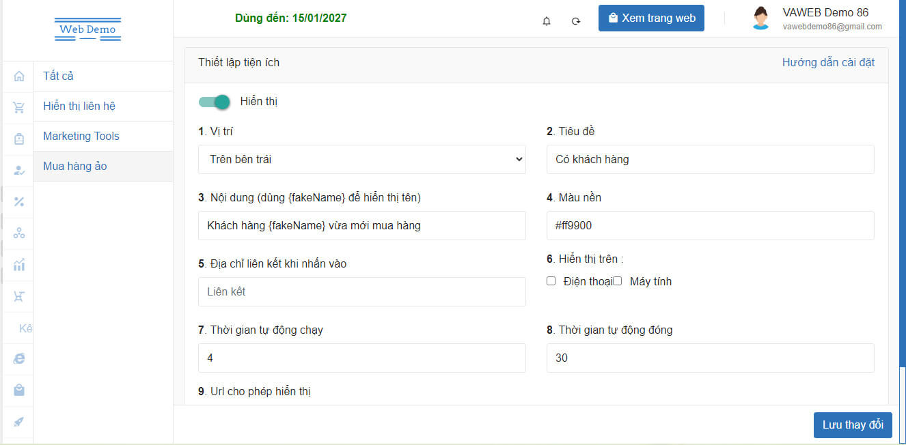Screen dimensions: 906x445
Task: Click the Lưu thay đổi button
Action: tap(852, 425)
